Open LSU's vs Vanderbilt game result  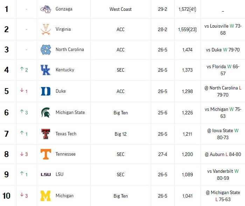pyautogui.click(x=223, y=175)
